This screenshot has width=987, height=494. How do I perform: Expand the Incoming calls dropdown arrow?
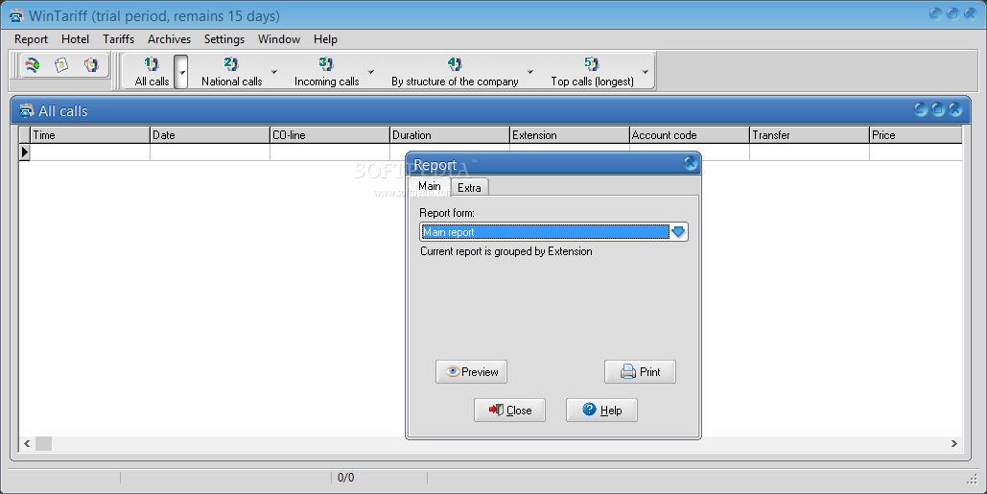(x=371, y=72)
